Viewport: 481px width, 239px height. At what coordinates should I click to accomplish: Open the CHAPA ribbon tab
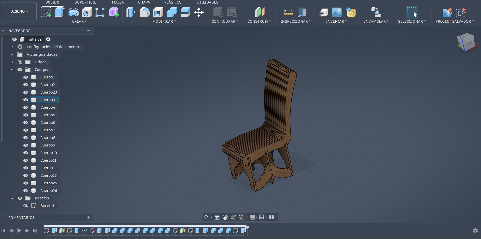144,2
